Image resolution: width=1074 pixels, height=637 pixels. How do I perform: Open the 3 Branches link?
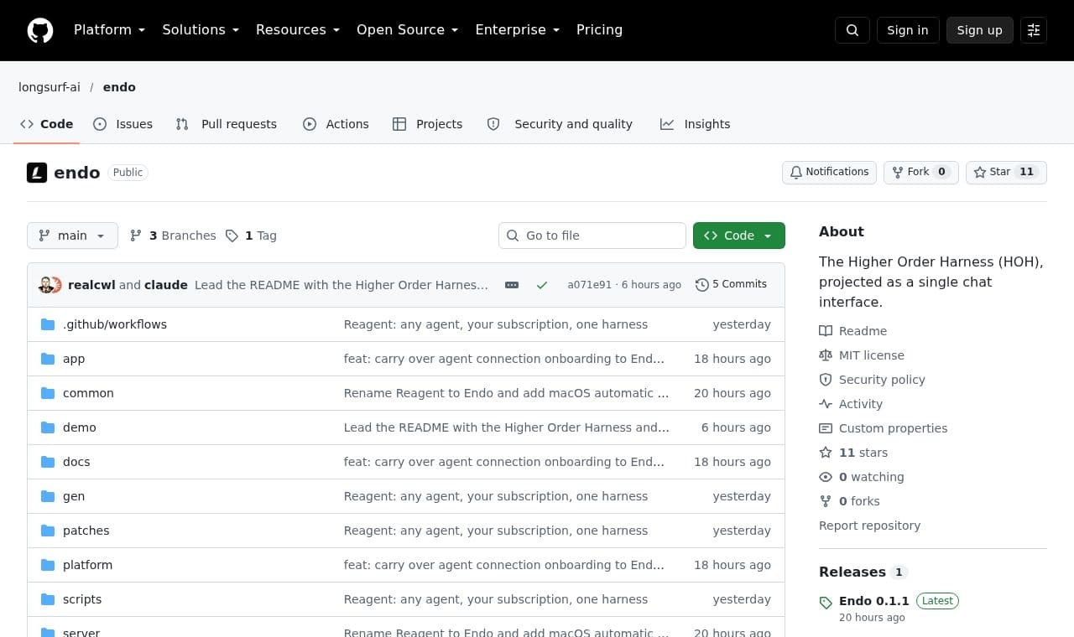tap(173, 236)
